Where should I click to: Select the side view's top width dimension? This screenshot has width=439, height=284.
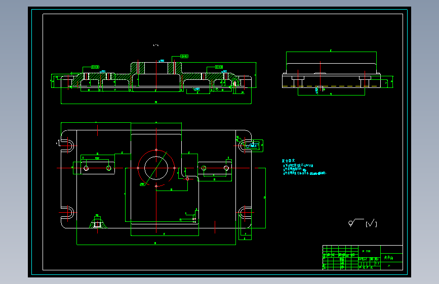pos(331,51)
